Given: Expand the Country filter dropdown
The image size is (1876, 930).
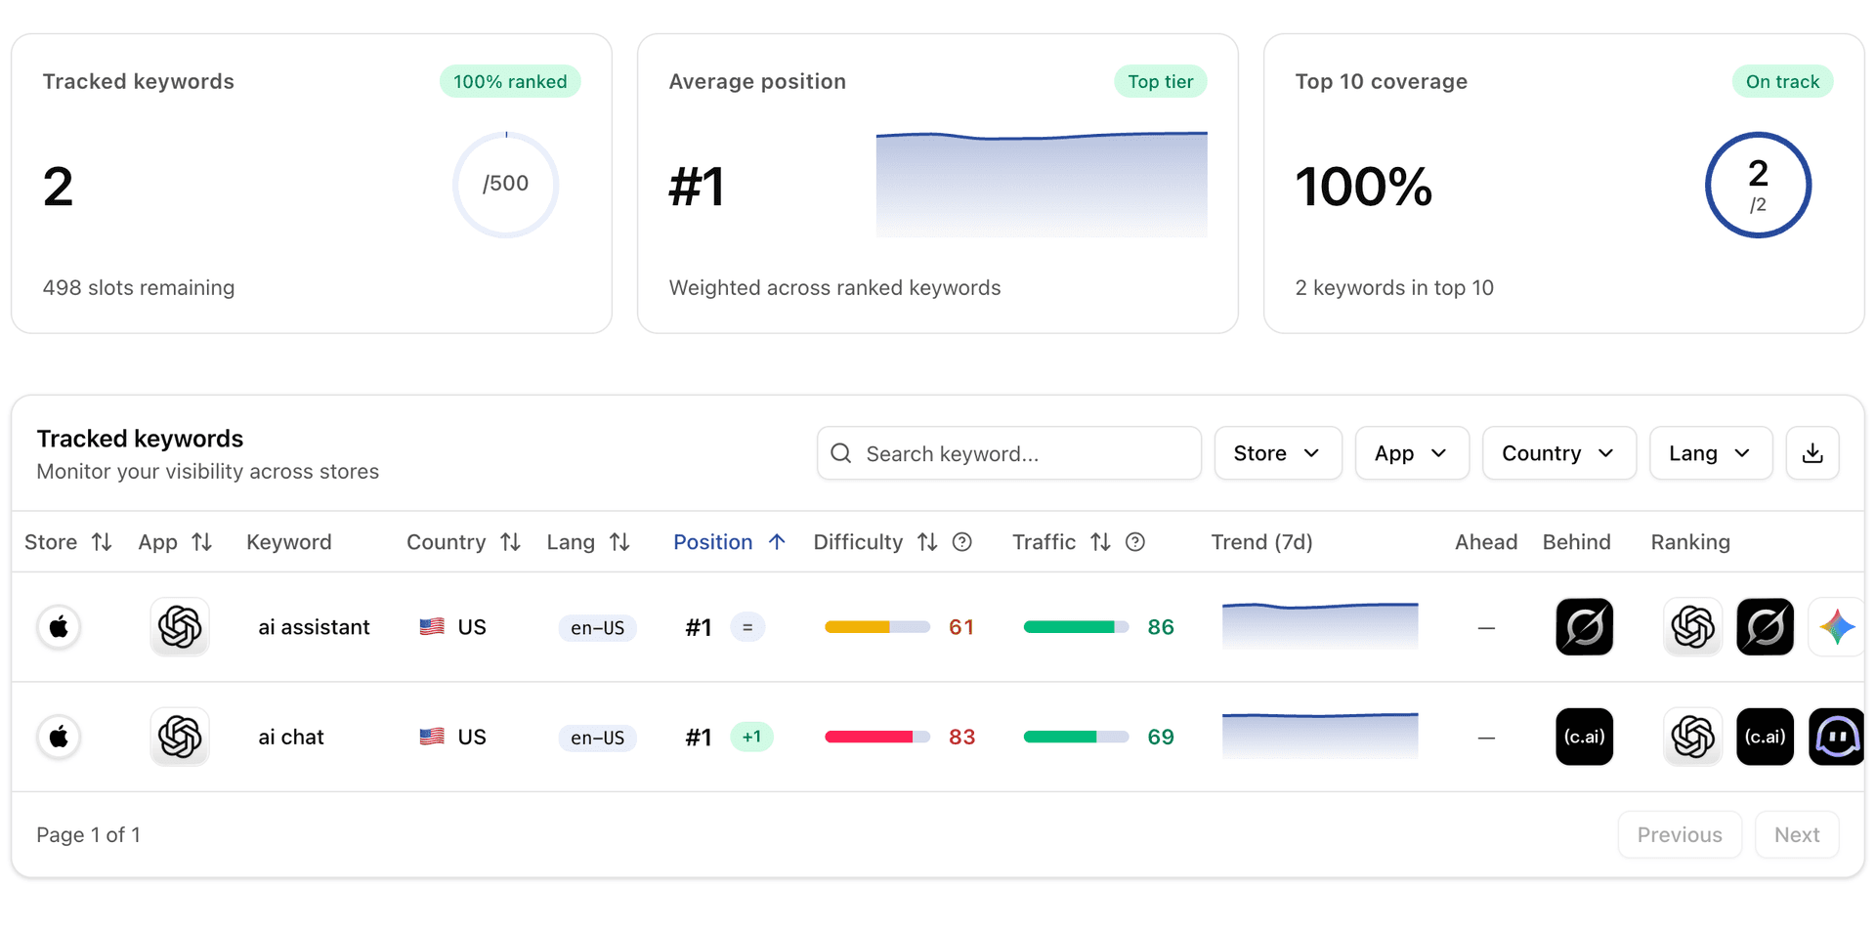Looking at the screenshot, I should tap(1558, 453).
